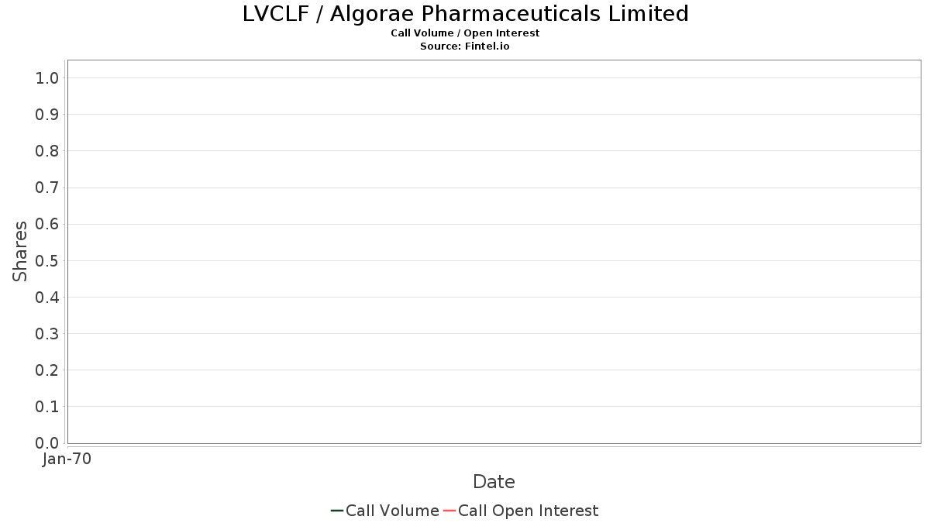Click the red Call Open Interest line swatch

click(449, 511)
